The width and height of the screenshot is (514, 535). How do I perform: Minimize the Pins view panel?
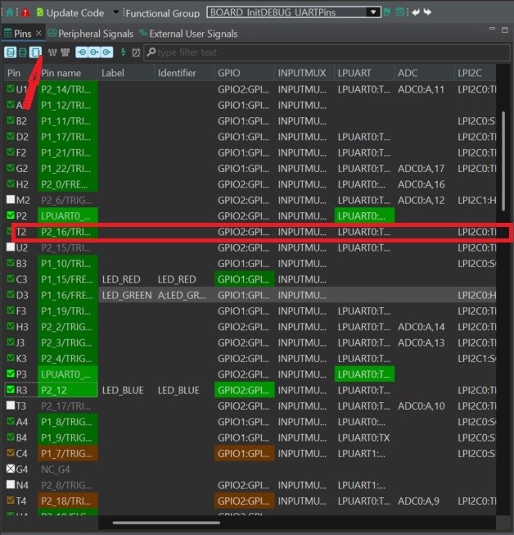pyautogui.click(x=492, y=29)
